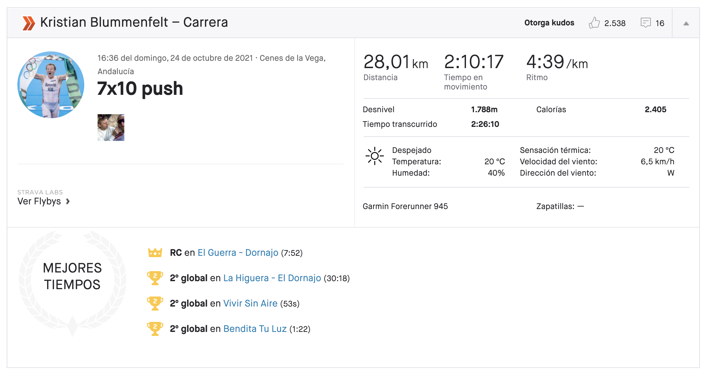The image size is (722, 378).
Task: Click Kristian Blummenfelt – Carrera header title
Action: point(134,22)
